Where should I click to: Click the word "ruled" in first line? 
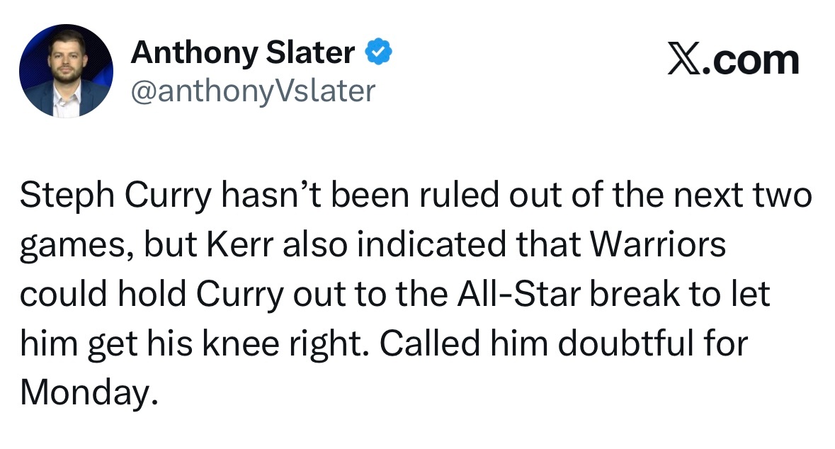pos(462,197)
